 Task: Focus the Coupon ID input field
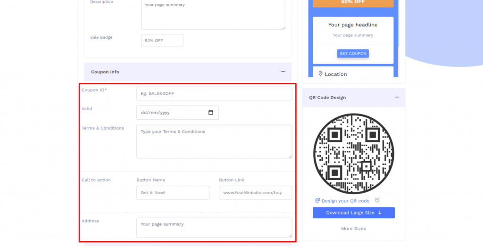click(214, 93)
